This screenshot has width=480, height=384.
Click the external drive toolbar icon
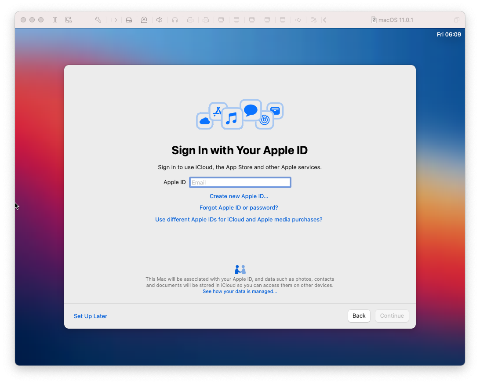[129, 20]
